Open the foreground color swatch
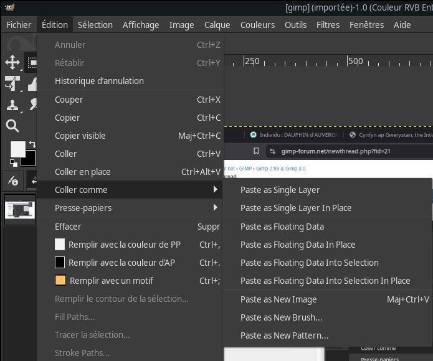 pyautogui.click(x=17, y=149)
